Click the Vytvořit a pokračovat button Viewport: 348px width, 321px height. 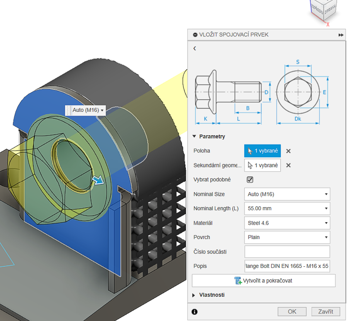tap(263, 281)
